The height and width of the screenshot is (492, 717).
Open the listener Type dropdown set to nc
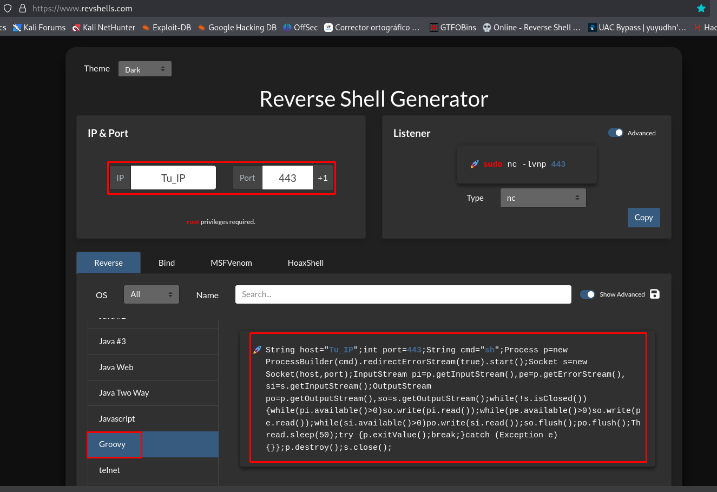[543, 198]
